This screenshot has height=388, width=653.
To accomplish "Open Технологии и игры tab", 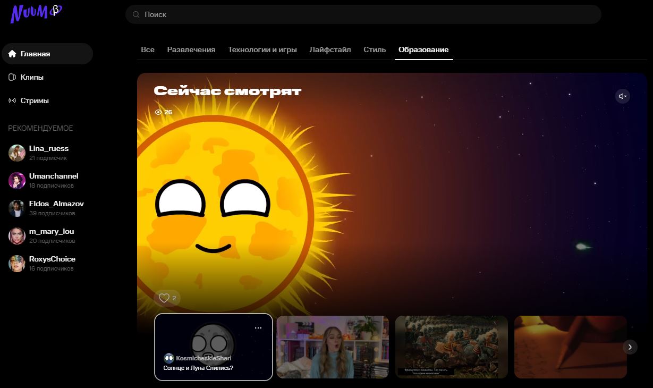I will pos(262,49).
